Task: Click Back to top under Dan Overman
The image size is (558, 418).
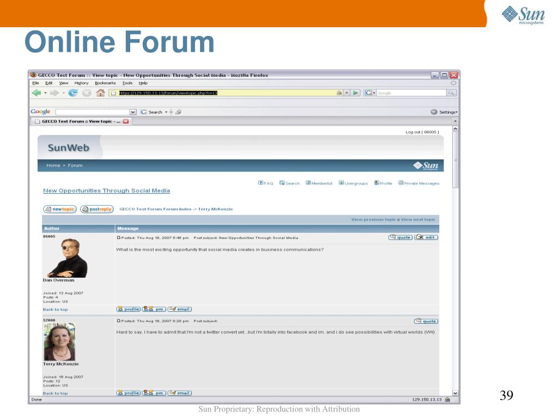Action: [x=55, y=310]
